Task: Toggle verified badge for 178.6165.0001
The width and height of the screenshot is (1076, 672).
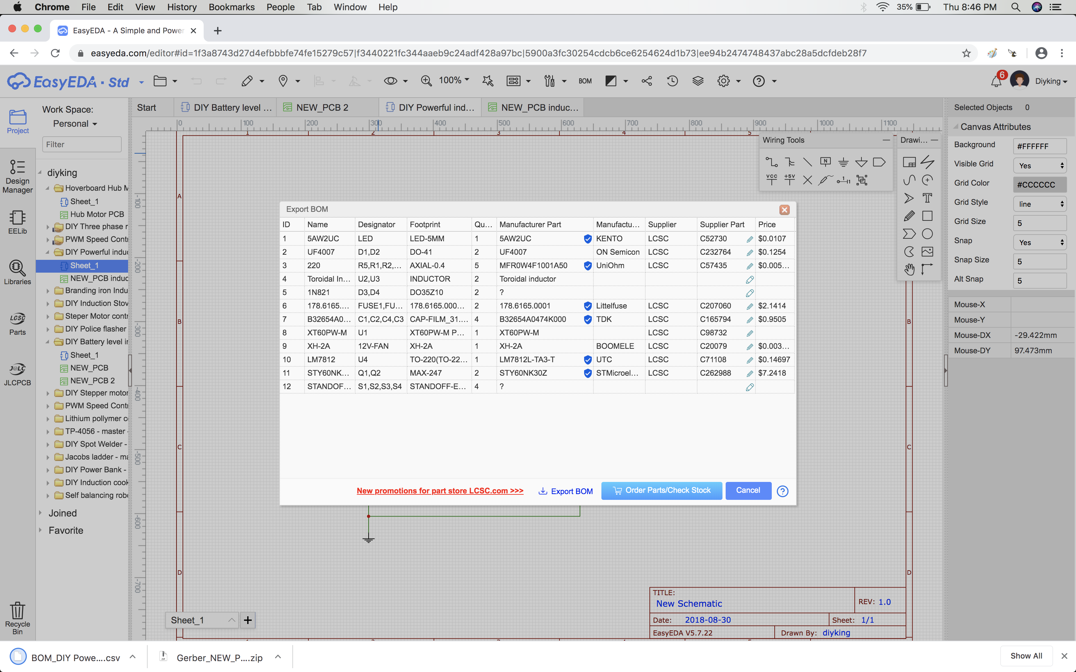Action: [x=587, y=306]
